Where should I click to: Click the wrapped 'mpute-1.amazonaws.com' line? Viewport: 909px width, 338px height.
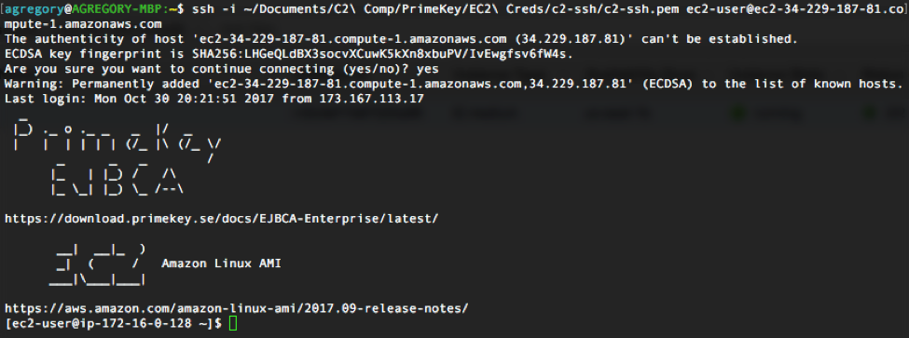[83, 24]
